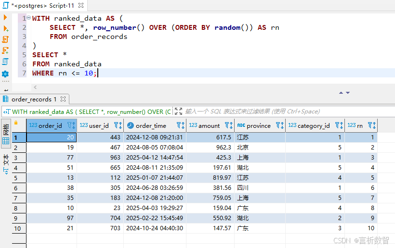
Task: Click line number 5 in editor gutter
Action: [x=24, y=55]
